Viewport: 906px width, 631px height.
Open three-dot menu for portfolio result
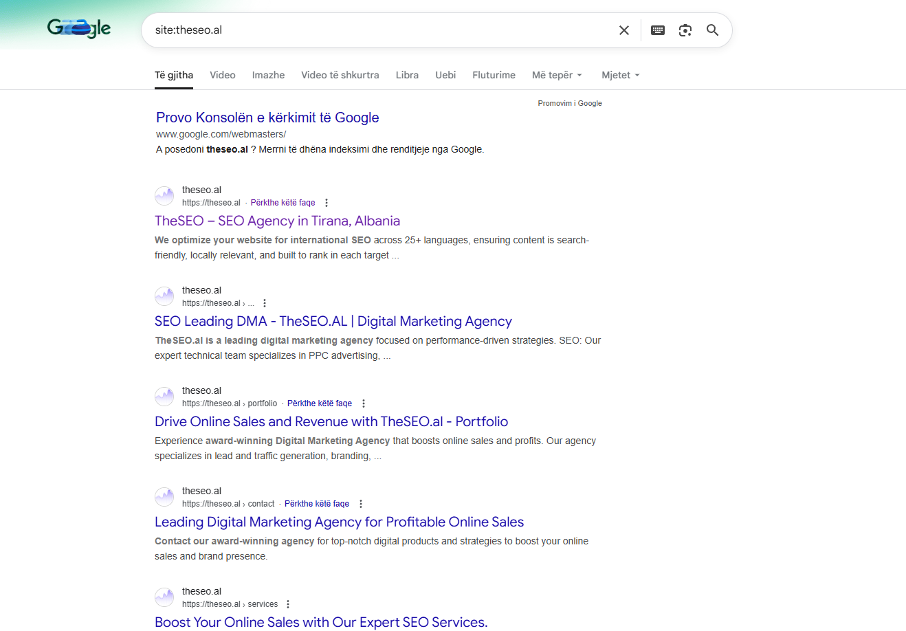click(364, 403)
